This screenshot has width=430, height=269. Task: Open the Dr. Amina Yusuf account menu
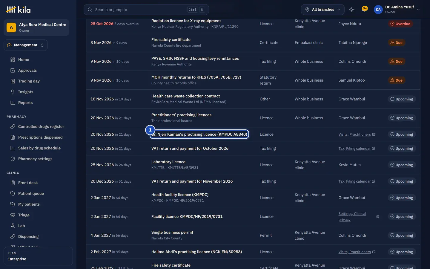[397, 10]
